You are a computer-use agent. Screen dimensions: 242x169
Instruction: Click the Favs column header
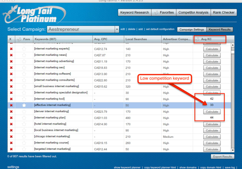click(x=24, y=39)
